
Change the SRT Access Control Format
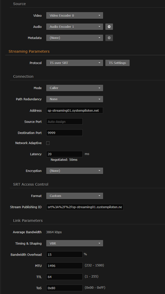tap(74, 196)
